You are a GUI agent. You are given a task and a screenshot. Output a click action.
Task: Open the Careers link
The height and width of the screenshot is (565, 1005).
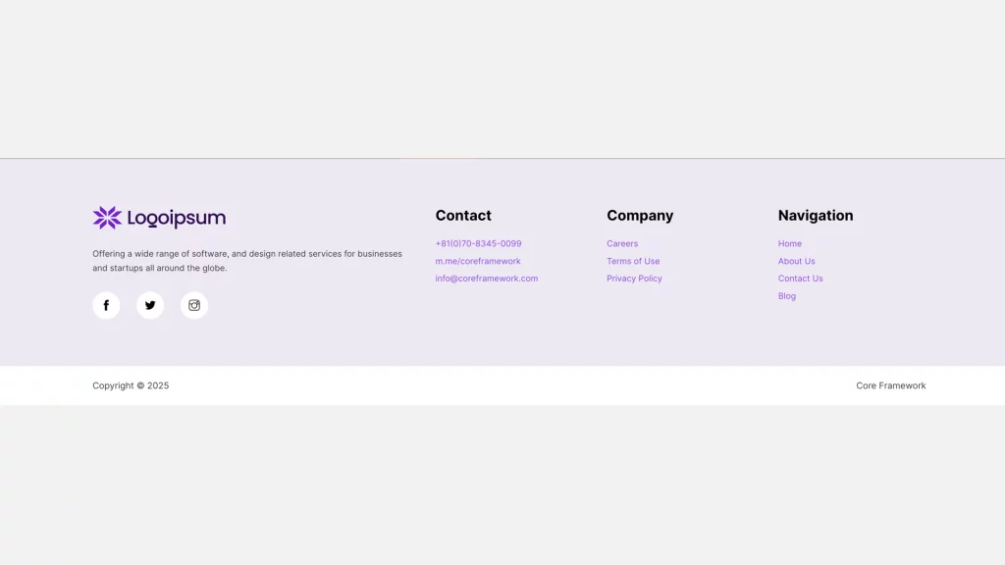tap(622, 244)
